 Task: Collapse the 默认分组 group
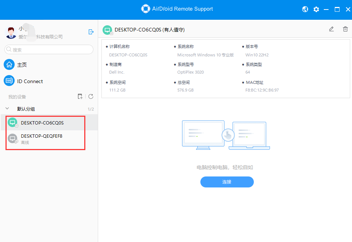7,109
